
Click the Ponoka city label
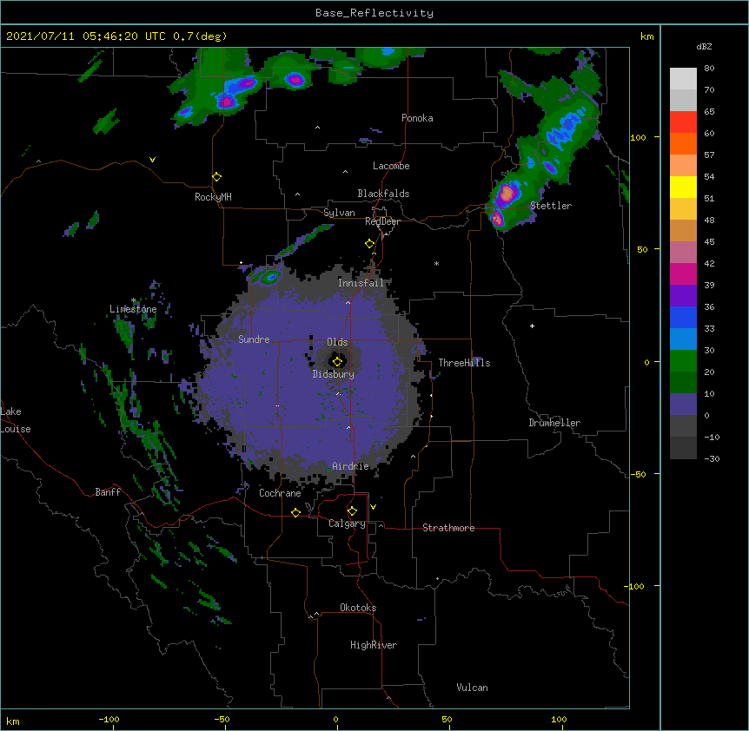[417, 118]
